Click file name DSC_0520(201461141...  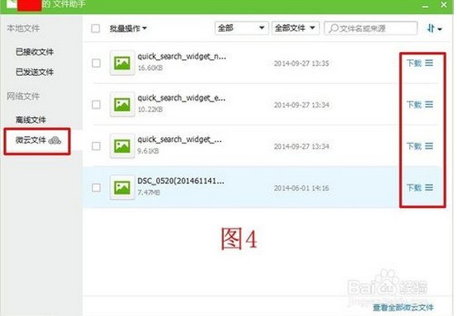click(181, 181)
